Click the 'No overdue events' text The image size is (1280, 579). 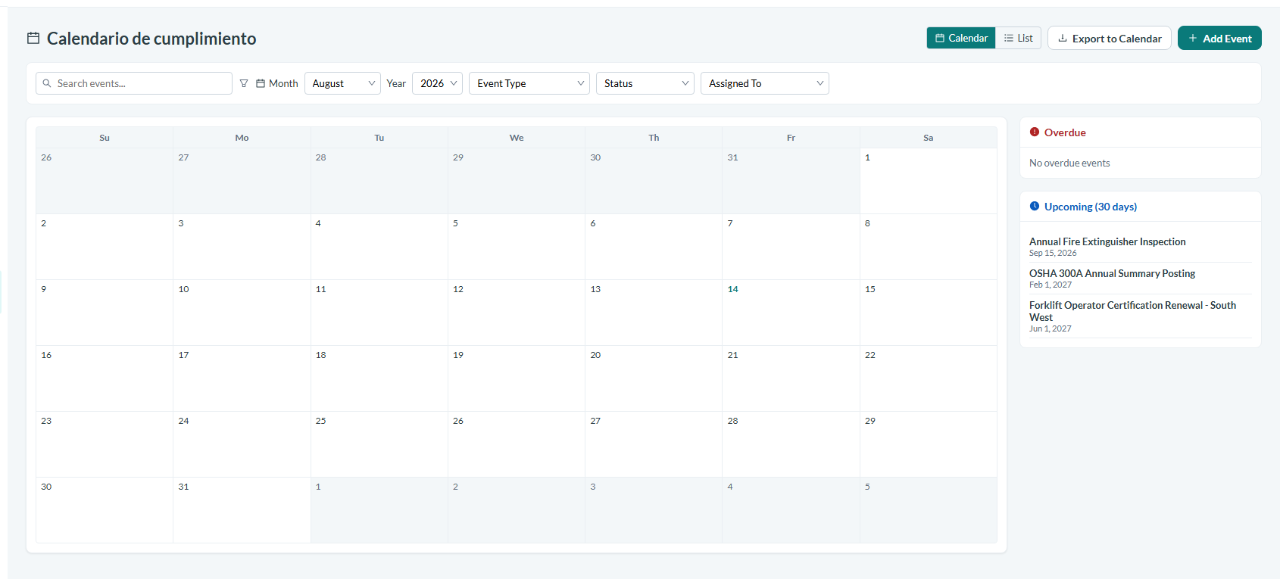[1069, 163]
